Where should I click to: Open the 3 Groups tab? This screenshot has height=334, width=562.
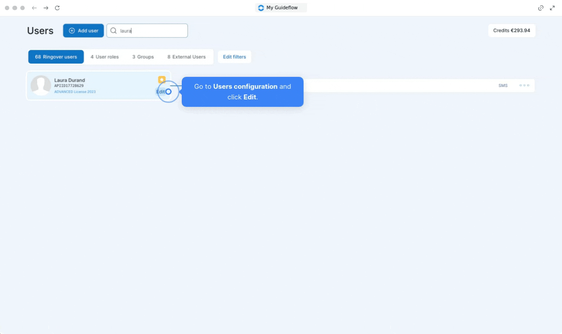pyautogui.click(x=143, y=57)
